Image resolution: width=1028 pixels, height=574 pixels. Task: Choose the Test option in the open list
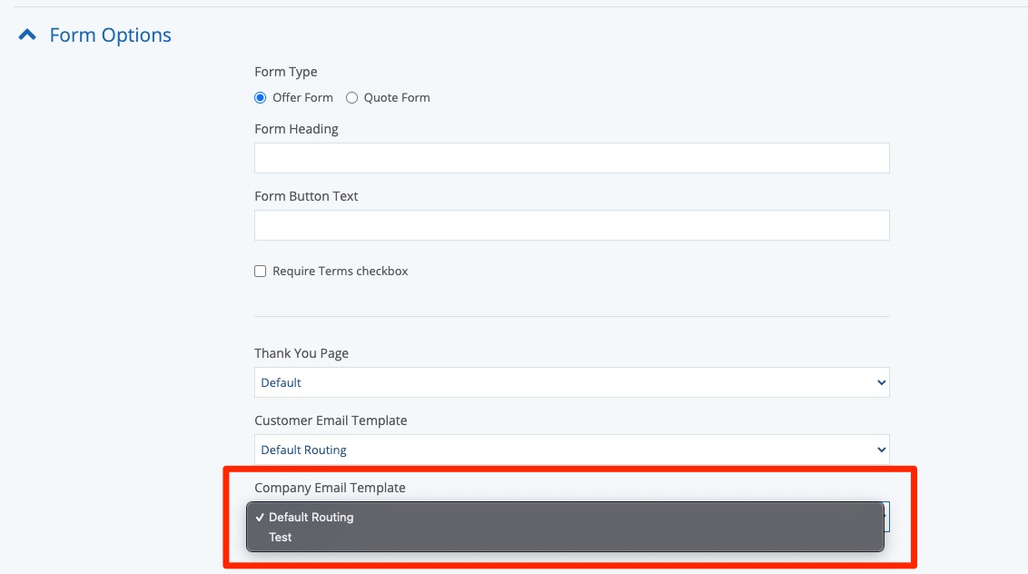(x=281, y=537)
